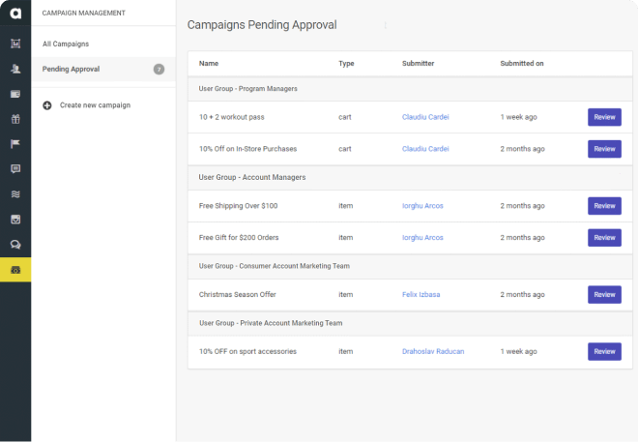Click the app logo at top of sidebar
The height and width of the screenshot is (442, 638).
coord(15,15)
